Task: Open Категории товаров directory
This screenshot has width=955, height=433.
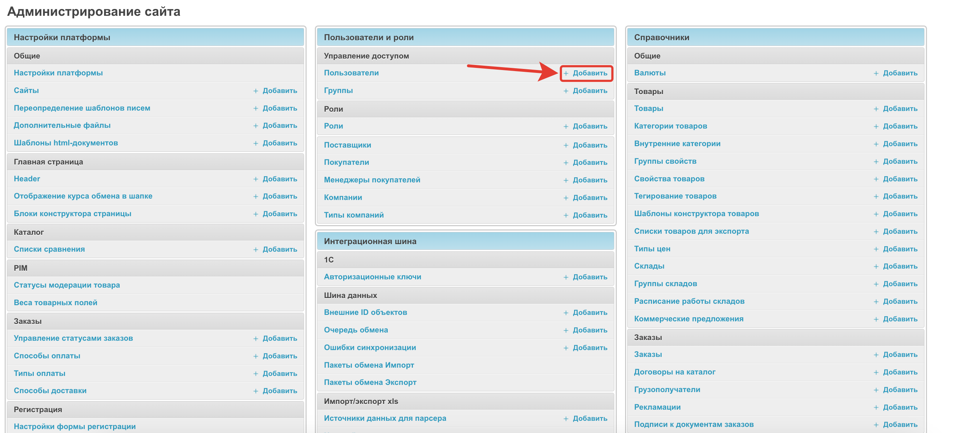Action: click(670, 126)
